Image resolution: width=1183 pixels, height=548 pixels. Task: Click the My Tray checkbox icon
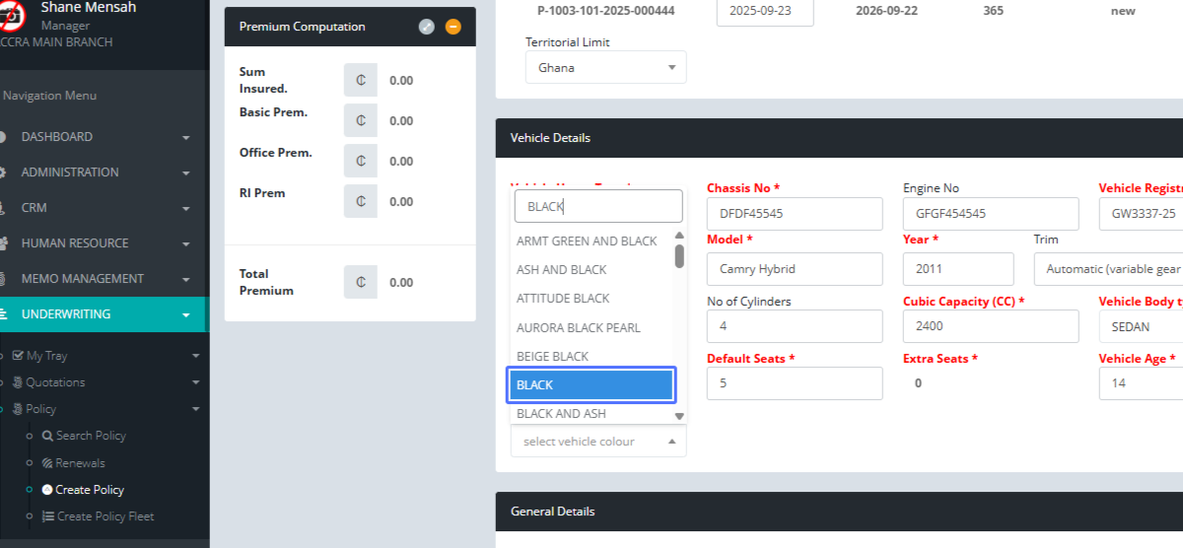[18, 355]
